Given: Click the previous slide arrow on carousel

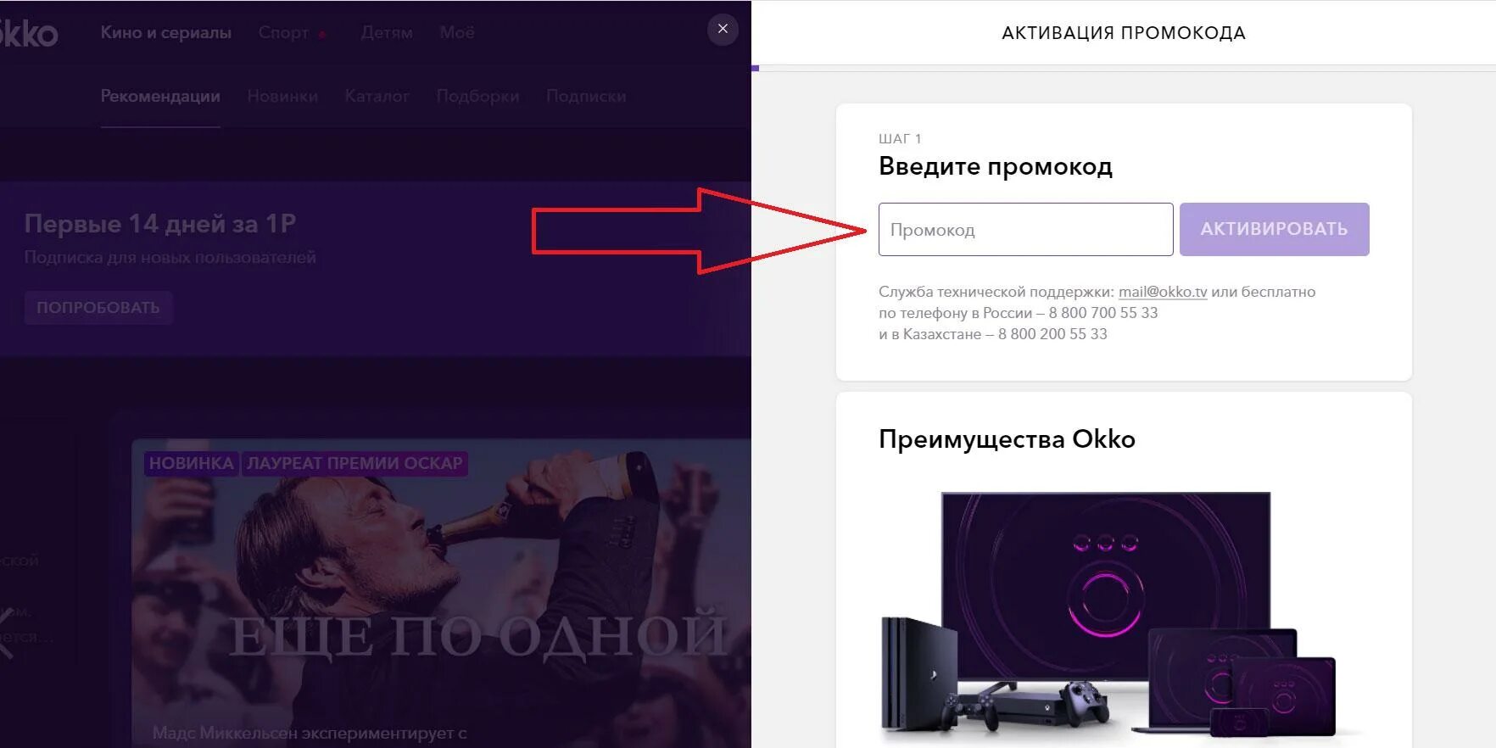Looking at the screenshot, I should coord(7,632).
